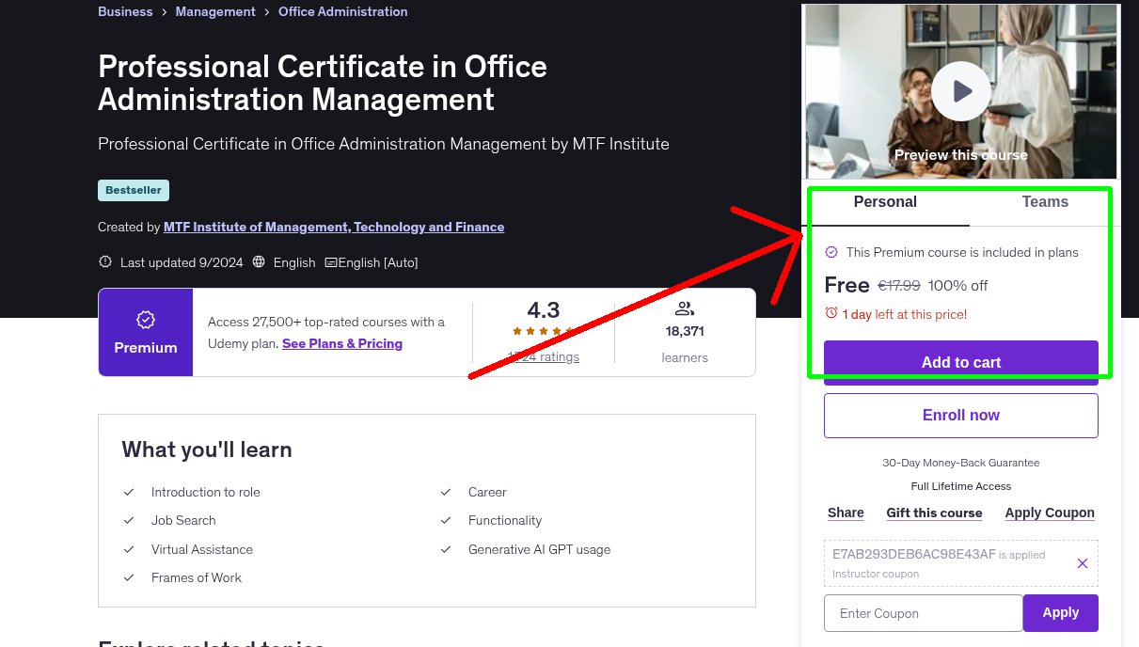1139x647 pixels.
Task: Select the Personal tab
Action: [x=885, y=201]
